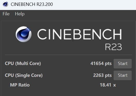Open the File menu
The image size is (136, 96).
click(x=6, y=14)
